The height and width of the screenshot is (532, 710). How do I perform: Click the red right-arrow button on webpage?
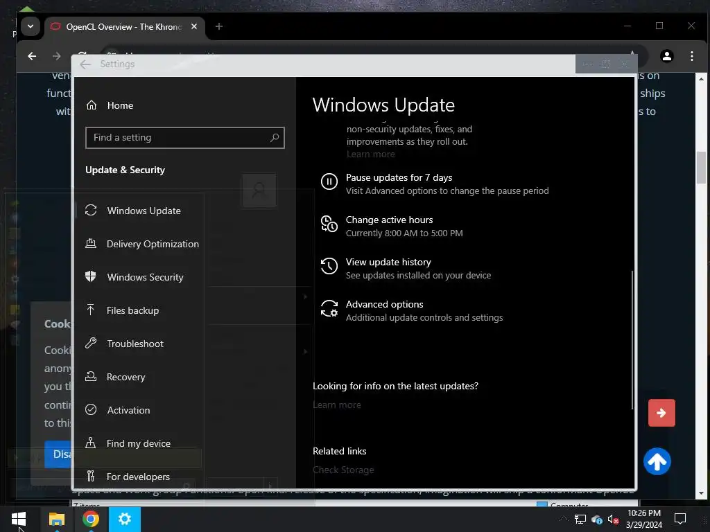point(661,413)
